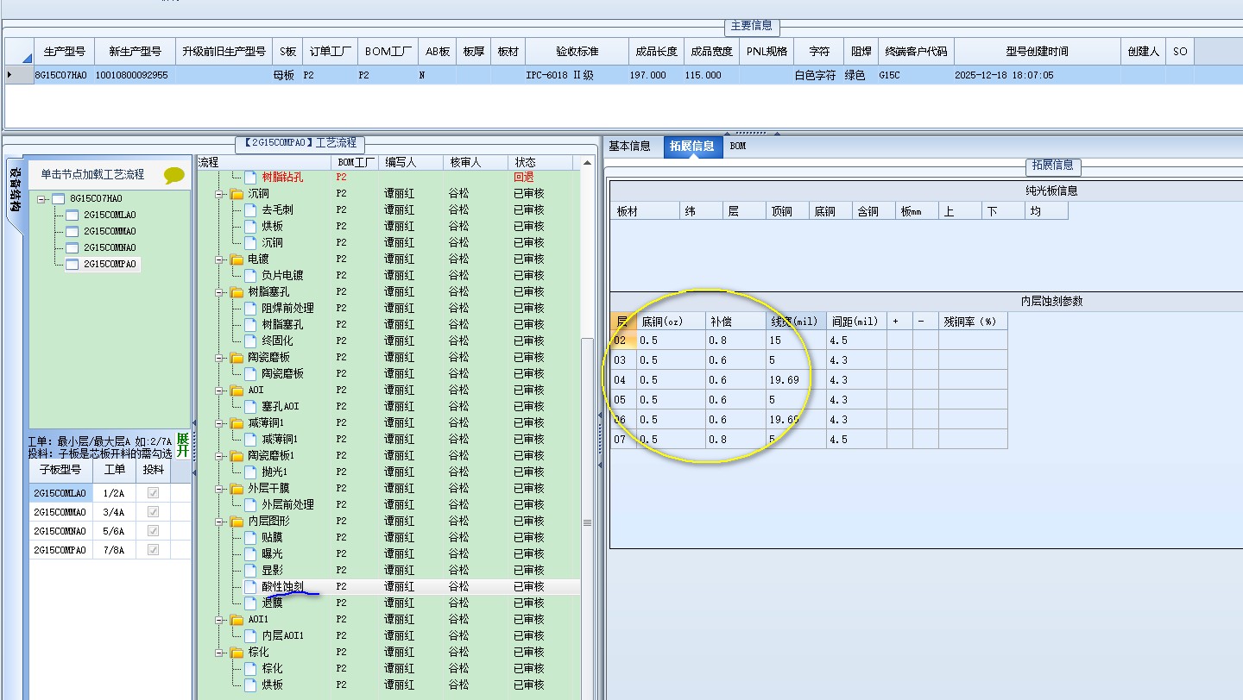Sort by the 生产型号 column header
The width and height of the screenshot is (1243, 700).
point(64,52)
